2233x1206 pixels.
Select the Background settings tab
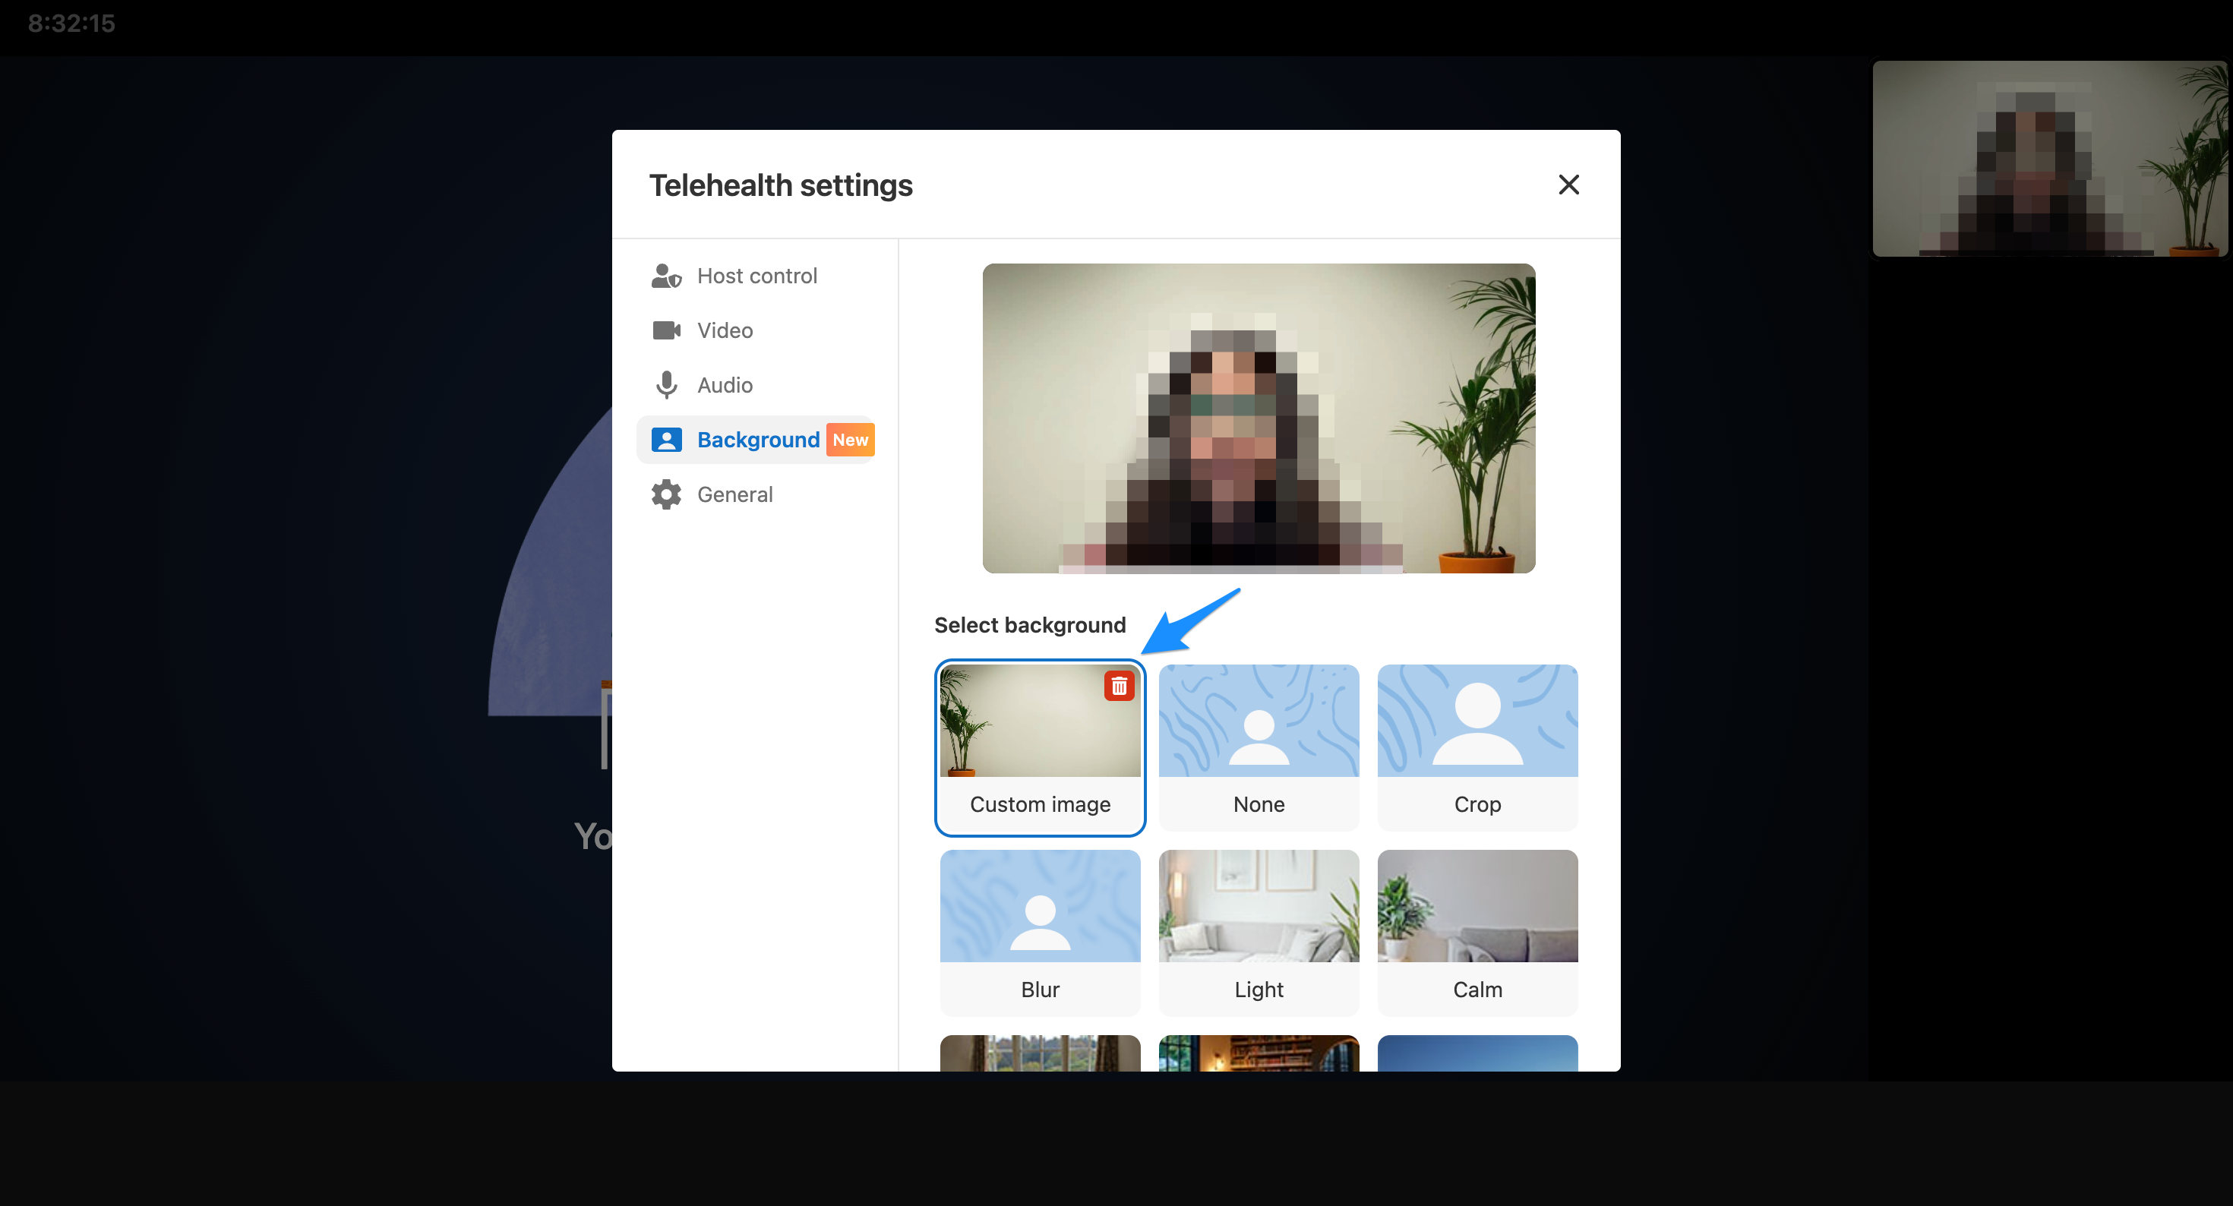click(756, 440)
